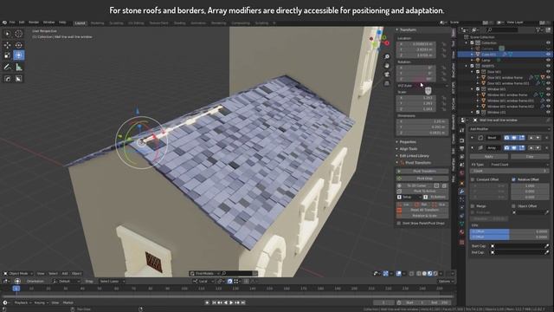
Task: Expand the Align Tools panel
Action: click(407, 149)
